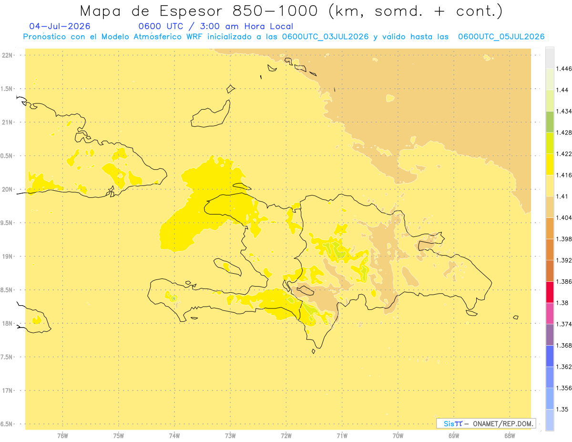Click the colorbar value '1.41'

tap(562, 196)
